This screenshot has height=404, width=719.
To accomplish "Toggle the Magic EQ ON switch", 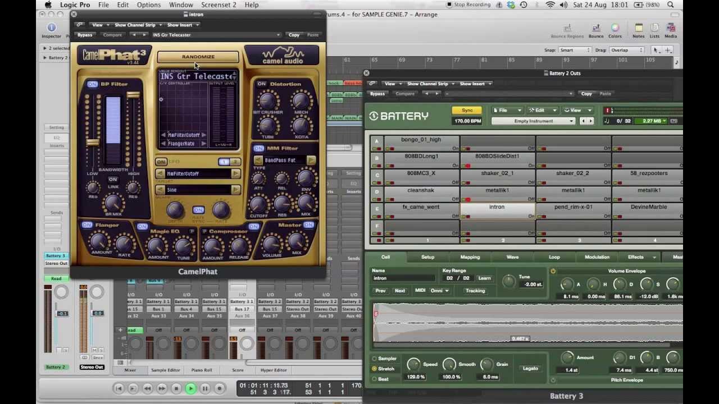I will 142,227.
